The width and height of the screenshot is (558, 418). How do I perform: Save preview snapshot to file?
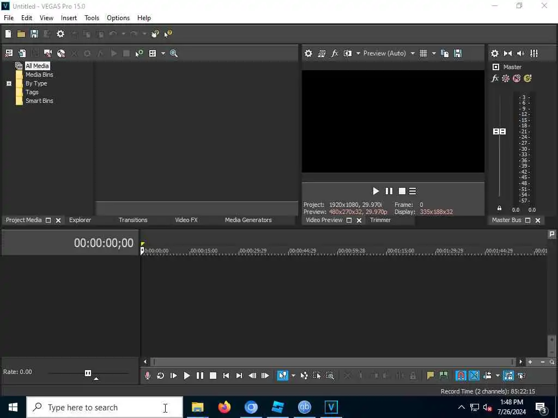[458, 53]
